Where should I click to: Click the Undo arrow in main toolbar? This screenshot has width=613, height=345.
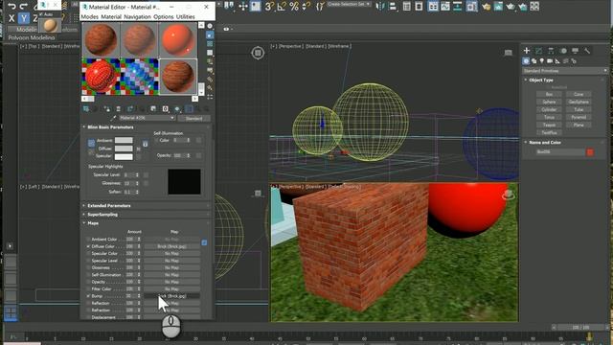pyautogui.click(x=12, y=6)
